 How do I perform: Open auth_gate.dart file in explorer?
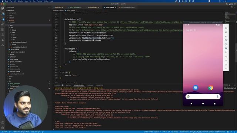tap(15, 83)
